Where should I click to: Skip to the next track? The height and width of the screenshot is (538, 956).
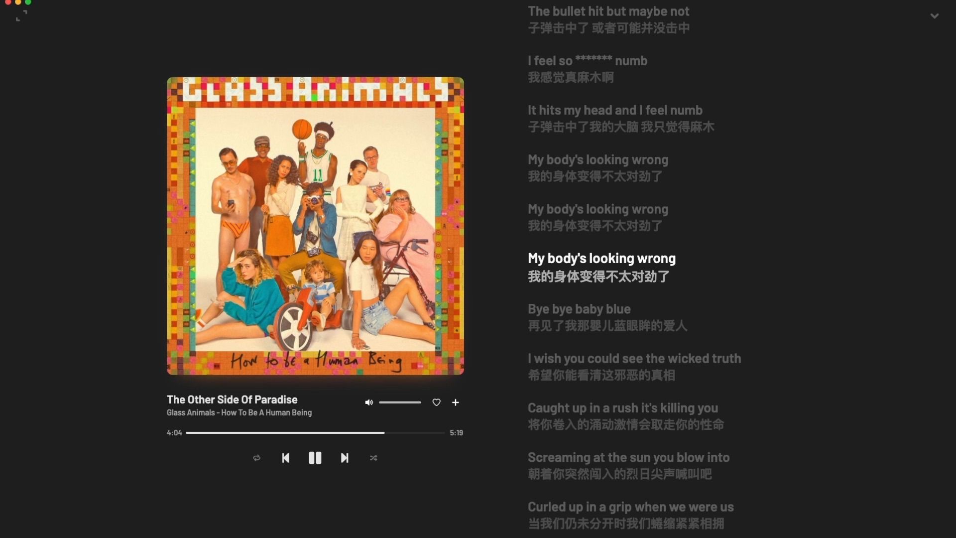(x=345, y=458)
